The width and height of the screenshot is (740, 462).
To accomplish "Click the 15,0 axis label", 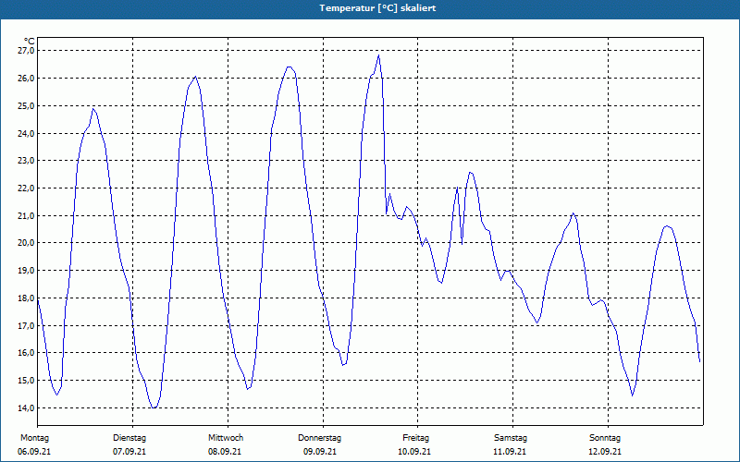I will [x=27, y=381].
